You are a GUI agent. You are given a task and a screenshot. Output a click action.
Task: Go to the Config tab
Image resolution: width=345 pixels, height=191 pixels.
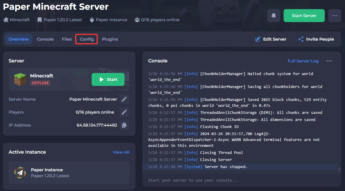pyautogui.click(x=87, y=39)
